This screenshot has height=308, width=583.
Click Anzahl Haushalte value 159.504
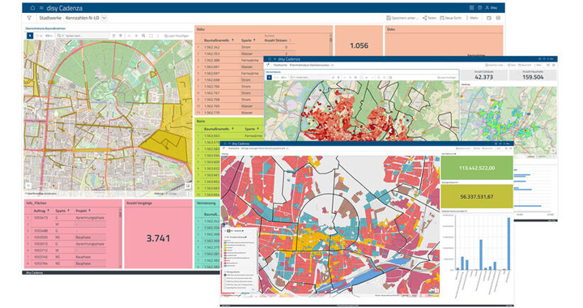coord(533,77)
